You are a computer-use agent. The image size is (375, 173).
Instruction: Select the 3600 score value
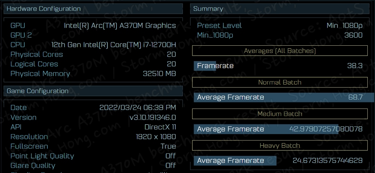[x=353, y=35]
